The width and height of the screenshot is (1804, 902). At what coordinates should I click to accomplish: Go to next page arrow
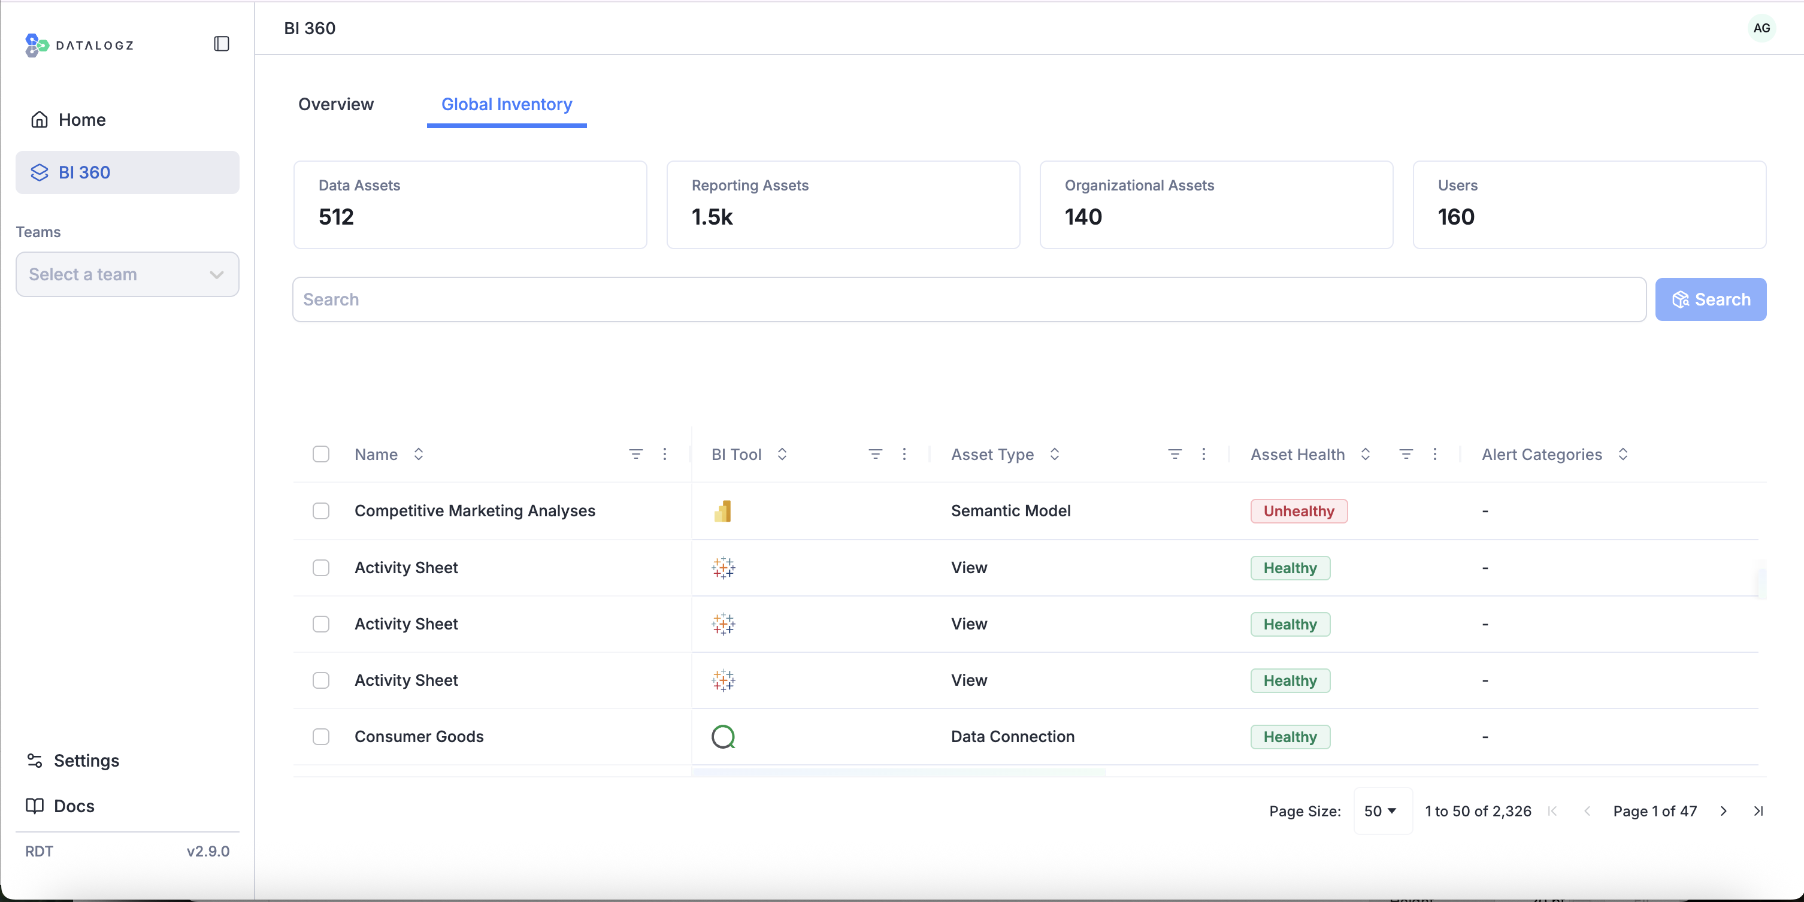(x=1724, y=811)
